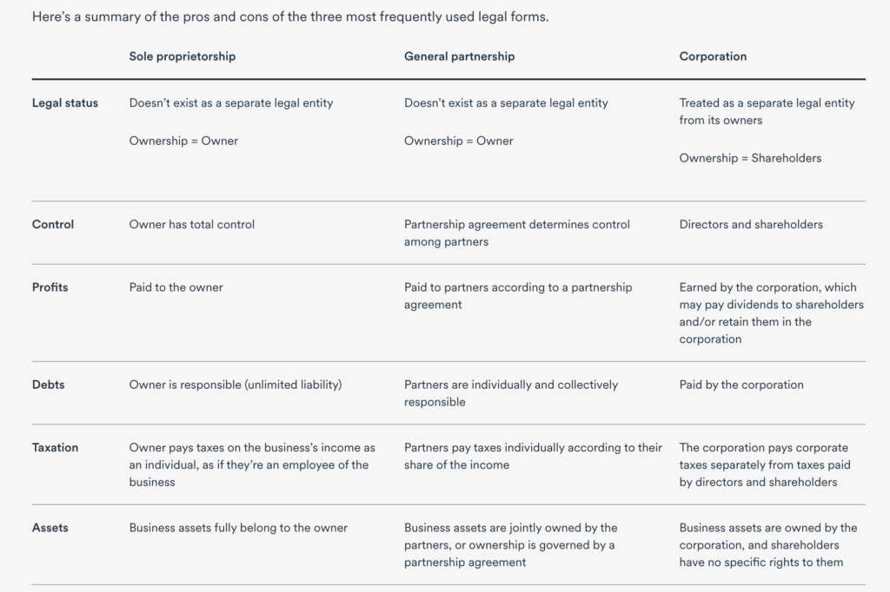
Task: Click 'Treated as a separate legal entity' text
Action: pyautogui.click(x=767, y=103)
